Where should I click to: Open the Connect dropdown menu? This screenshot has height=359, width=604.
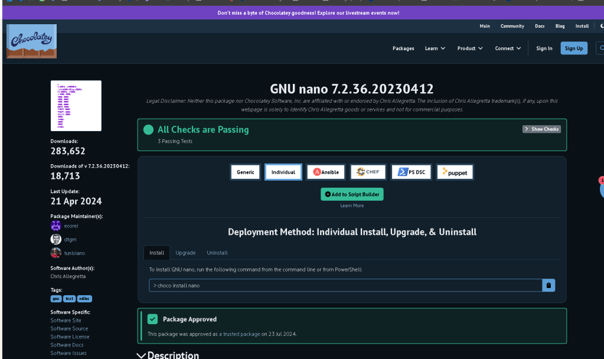pyautogui.click(x=508, y=48)
